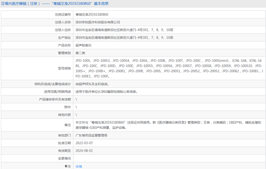Select 由超声探头及主机组成 text
This screenshot has height=169, width=266.
tap(92, 84)
